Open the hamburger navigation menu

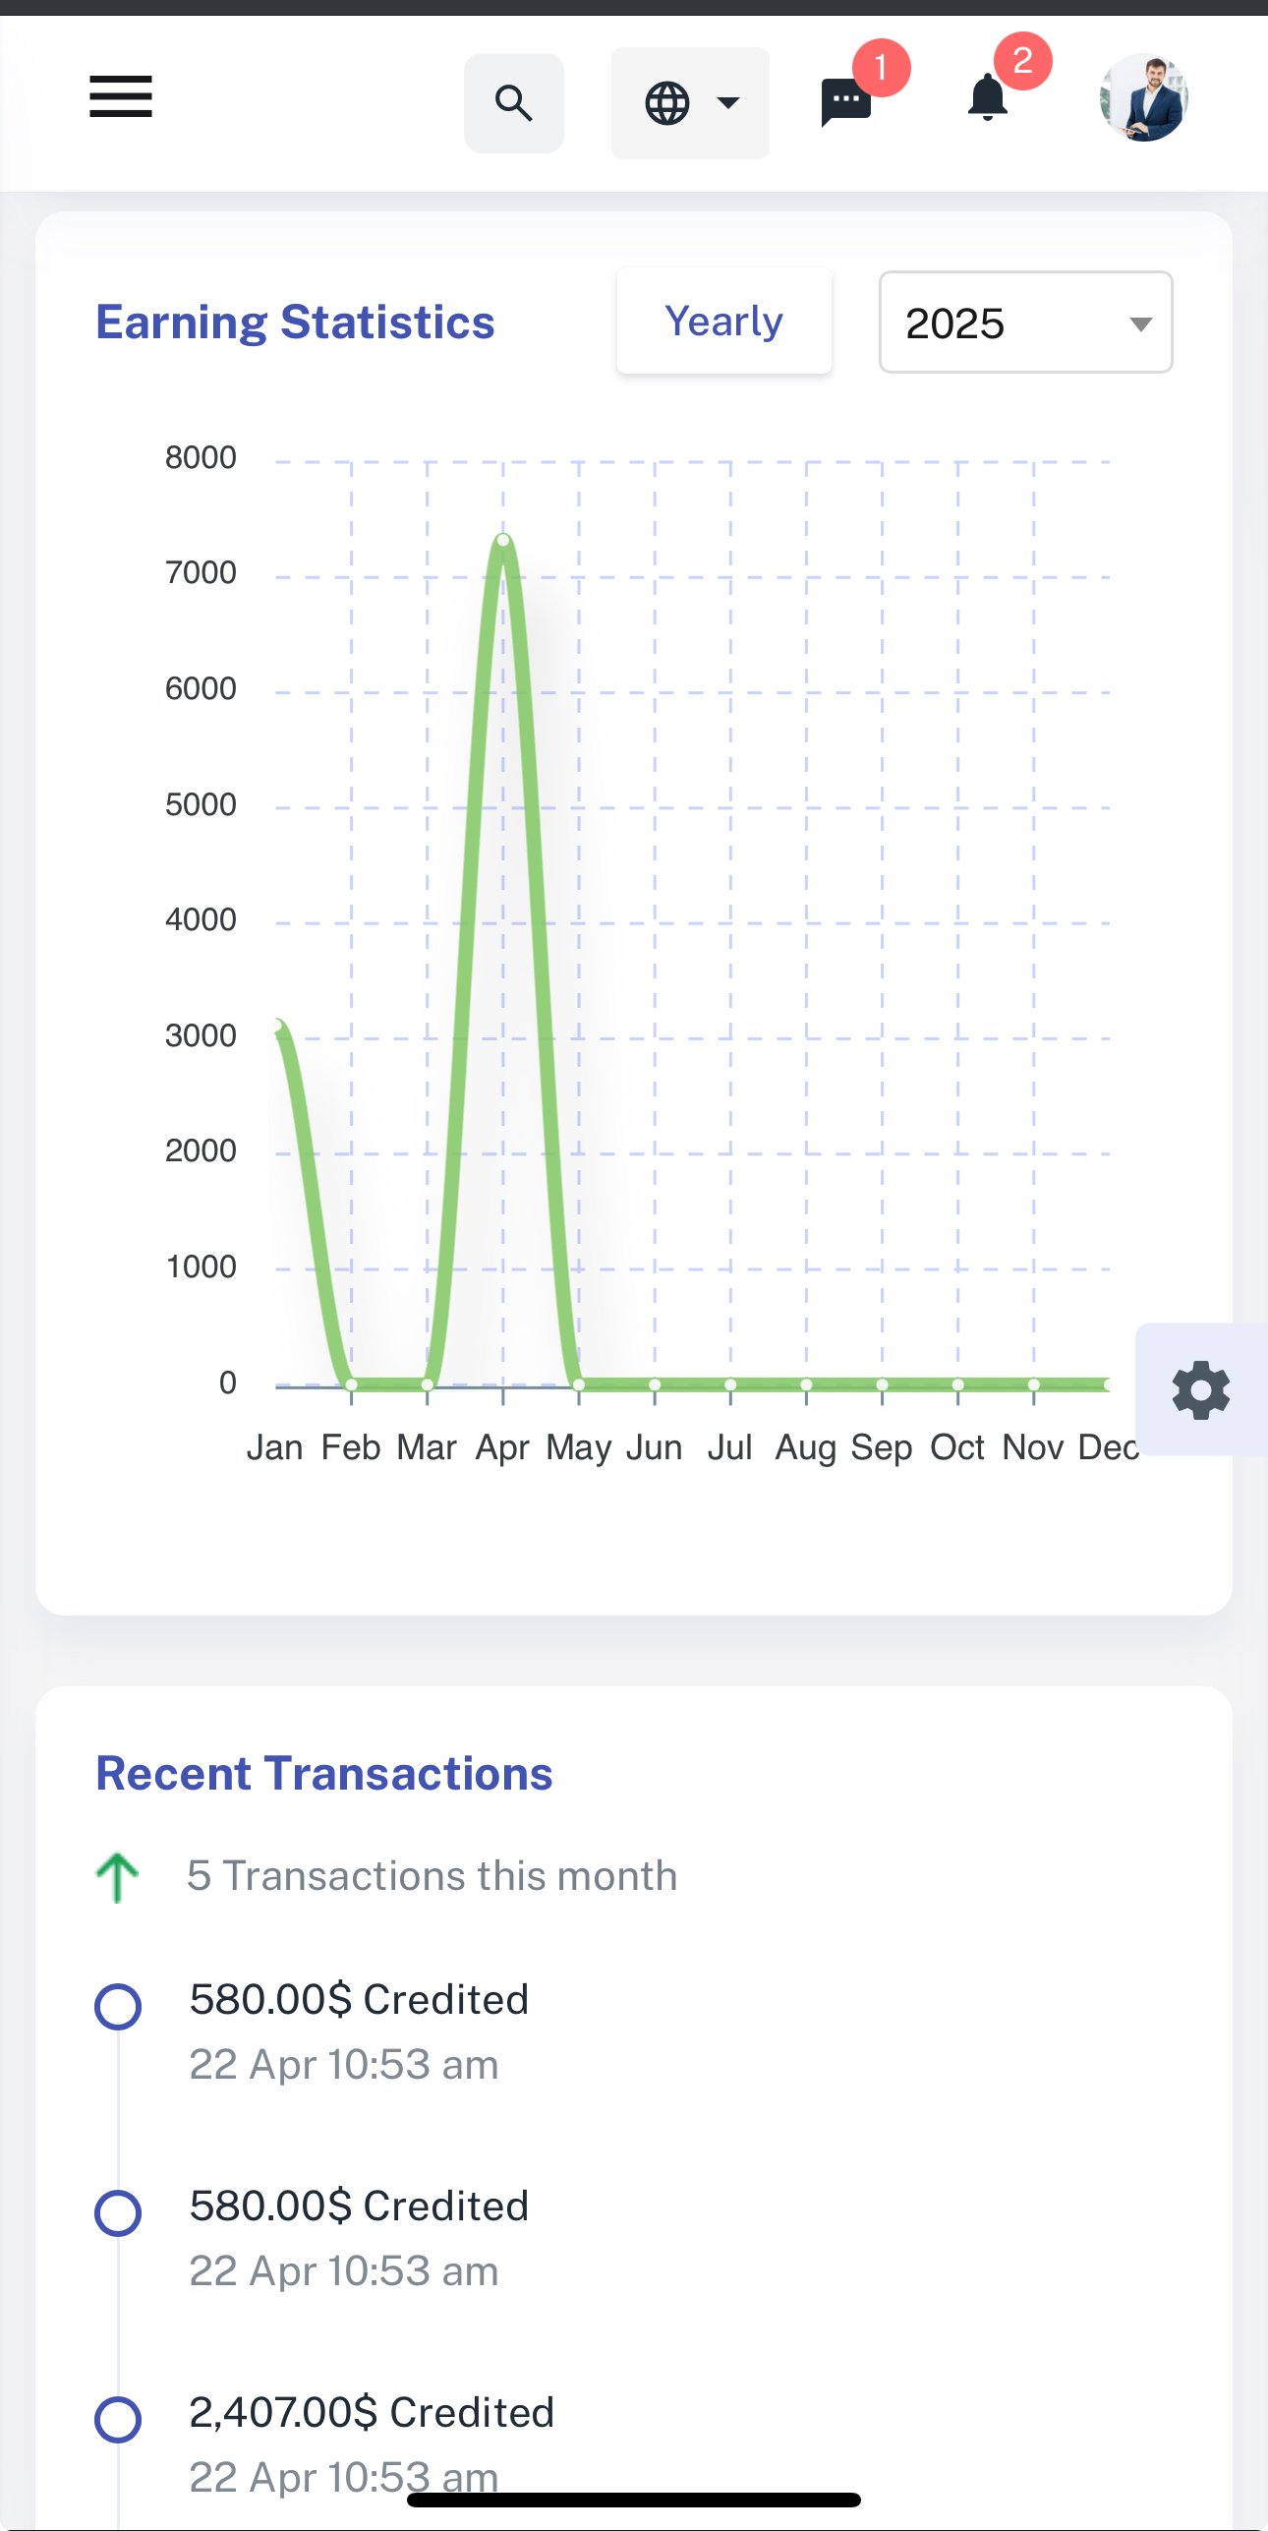click(x=120, y=97)
